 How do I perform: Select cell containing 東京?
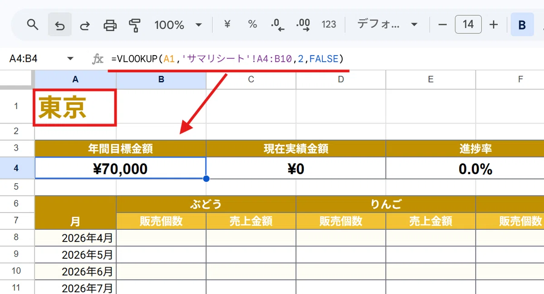75,107
